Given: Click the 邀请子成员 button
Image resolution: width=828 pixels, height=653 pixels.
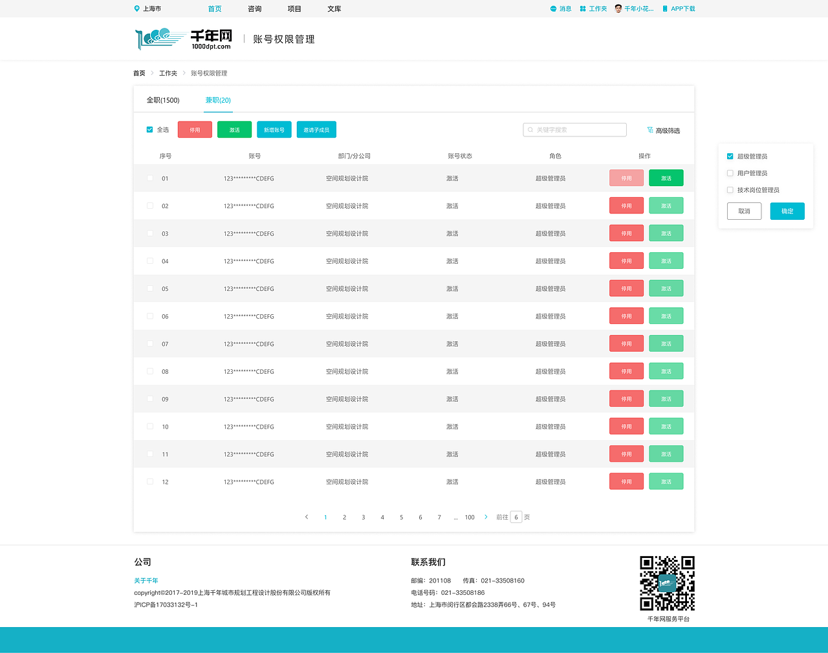Looking at the screenshot, I should tap(316, 130).
